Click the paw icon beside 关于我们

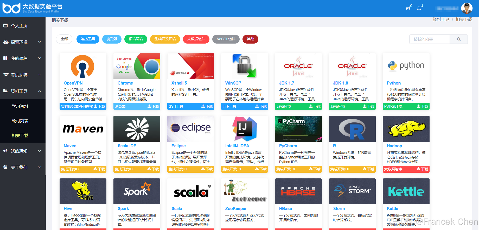(x=5, y=167)
